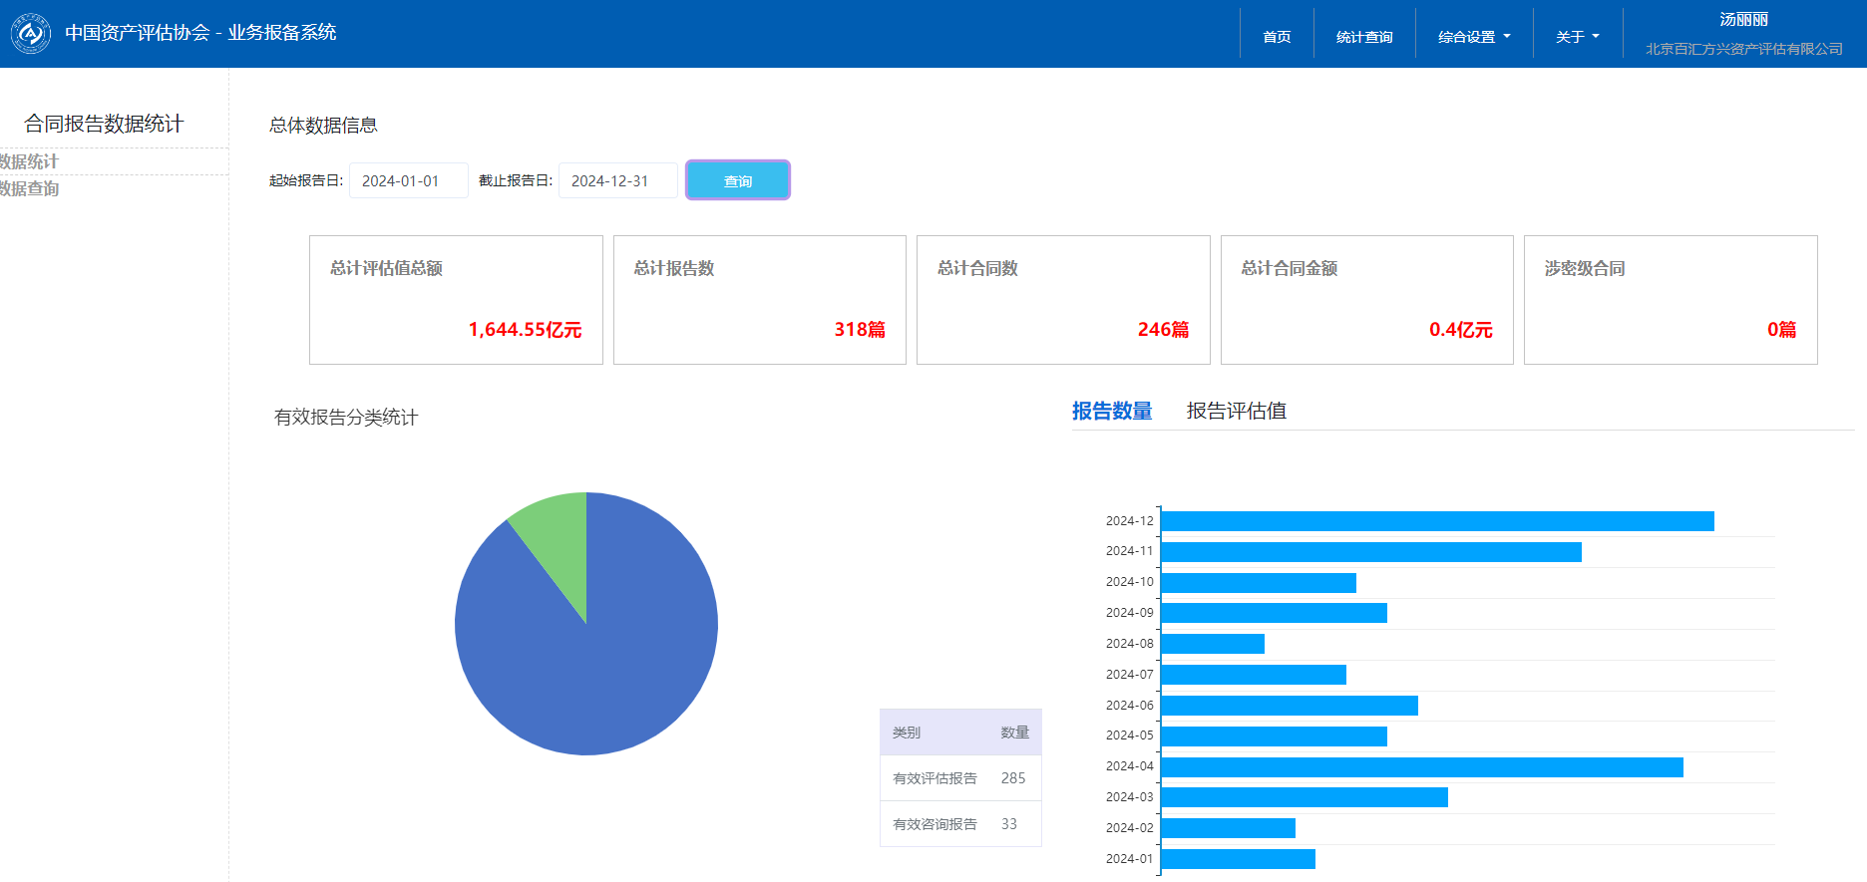Screen dimensions: 1867x882
Task: Switch to the 报告评估值 tab
Action: point(1236,411)
